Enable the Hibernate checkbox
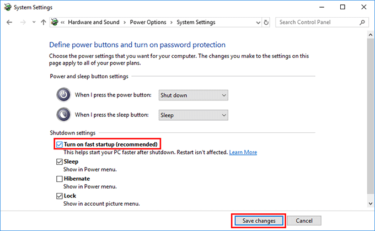Image resolution: width=375 pixels, height=231 pixels. [60, 179]
